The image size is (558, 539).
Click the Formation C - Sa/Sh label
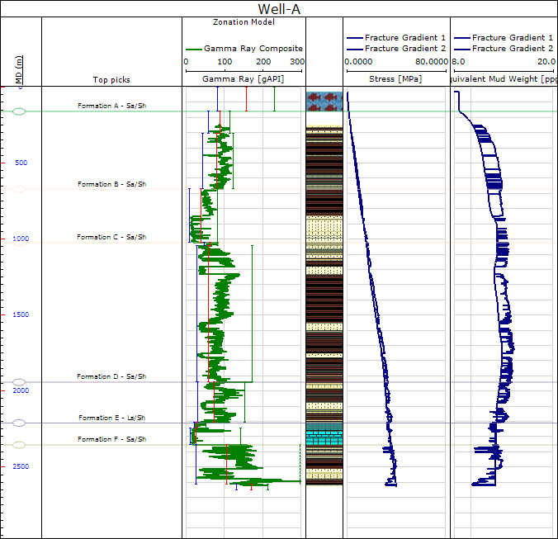click(x=111, y=237)
